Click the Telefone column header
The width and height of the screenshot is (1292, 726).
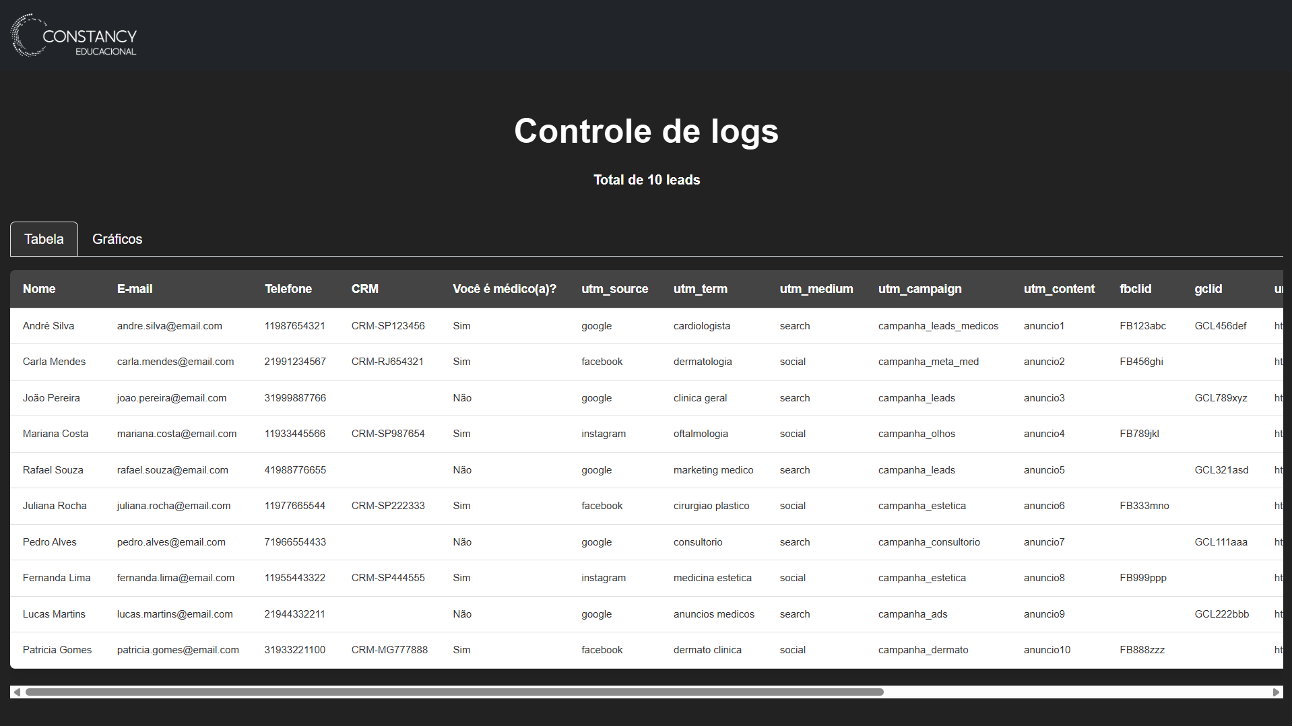pyautogui.click(x=288, y=289)
